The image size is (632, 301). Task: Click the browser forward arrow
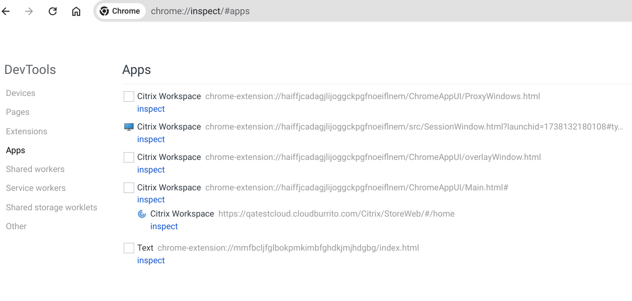coord(29,11)
